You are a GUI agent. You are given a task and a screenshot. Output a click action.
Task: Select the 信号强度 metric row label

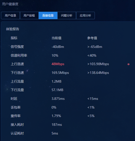17,47
